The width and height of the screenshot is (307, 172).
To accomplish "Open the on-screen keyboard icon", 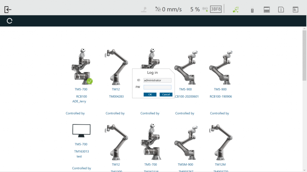I will pyautogui.click(x=267, y=10).
